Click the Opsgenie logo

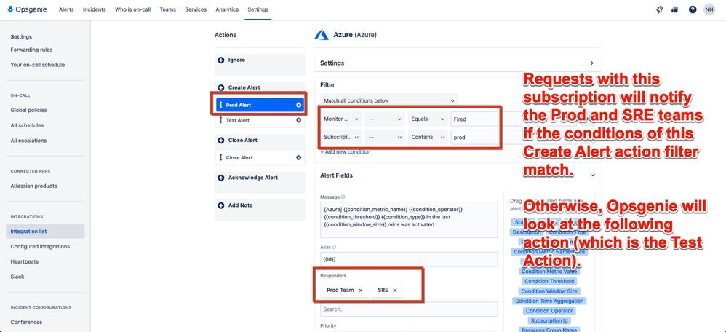(x=28, y=9)
